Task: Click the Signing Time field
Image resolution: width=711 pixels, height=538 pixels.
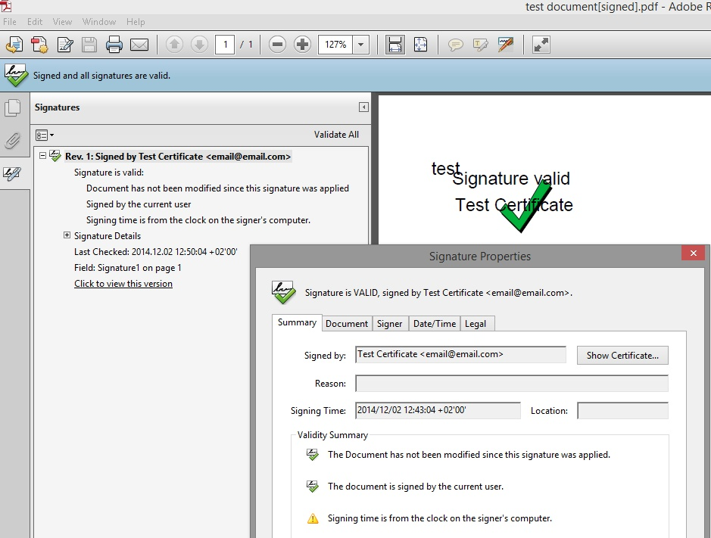Action: click(438, 410)
